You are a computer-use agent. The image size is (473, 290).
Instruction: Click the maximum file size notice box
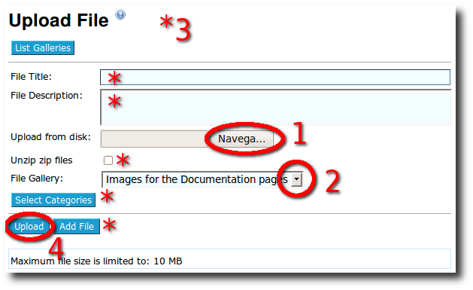230,259
